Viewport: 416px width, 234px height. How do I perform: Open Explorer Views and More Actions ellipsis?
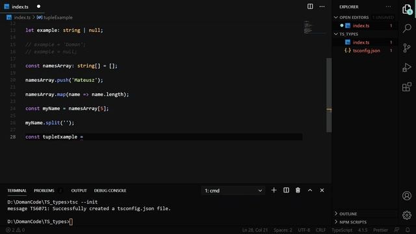388,6
